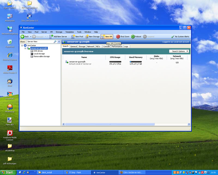Open the Pool menu
This screenshot has width=218, height=175.
point(37,32)
